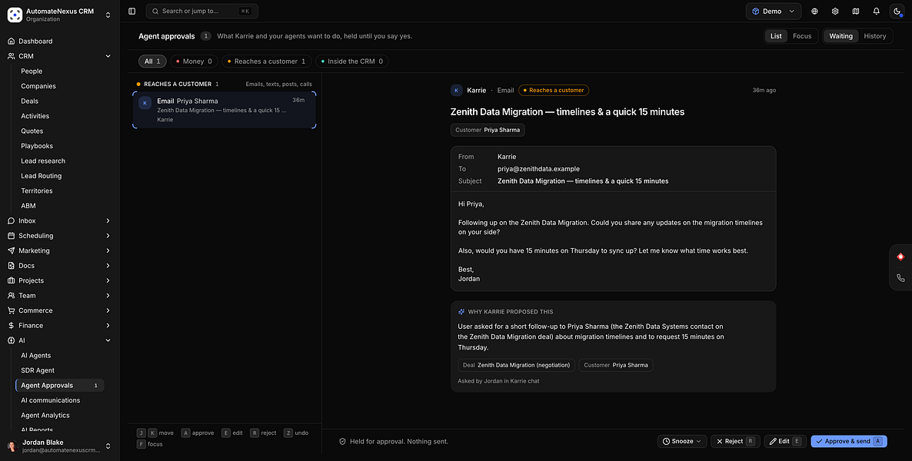
Task: Click the Scheduling calendar icon
Action: (11, 236)
